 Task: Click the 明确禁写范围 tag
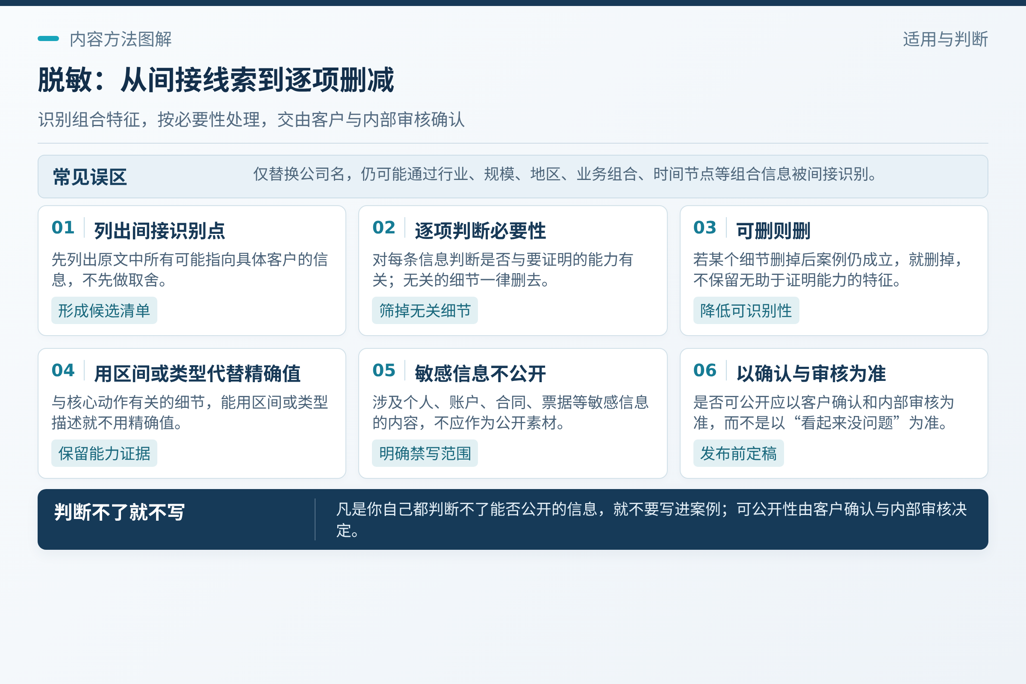tap(425, 453)
